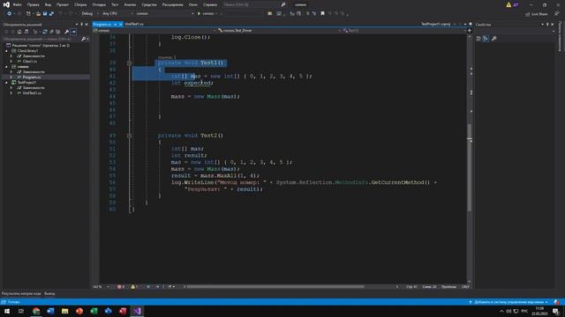This screenshot has width=565, height=317.
Task: Open the Debug configuration dropdown
Action: coord(90,14)
